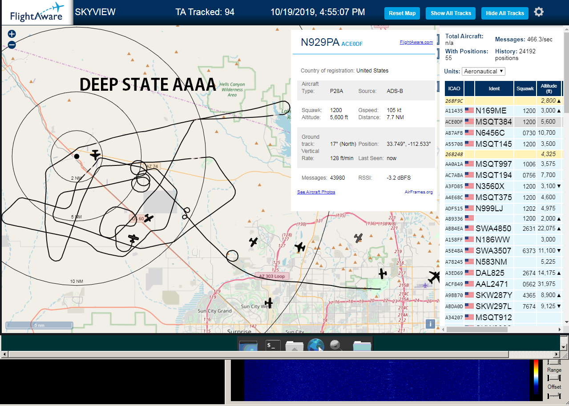Viewport: 569px width, 406px height.
Task: Zoom out the map with minus icon
Action: point(12,44)
